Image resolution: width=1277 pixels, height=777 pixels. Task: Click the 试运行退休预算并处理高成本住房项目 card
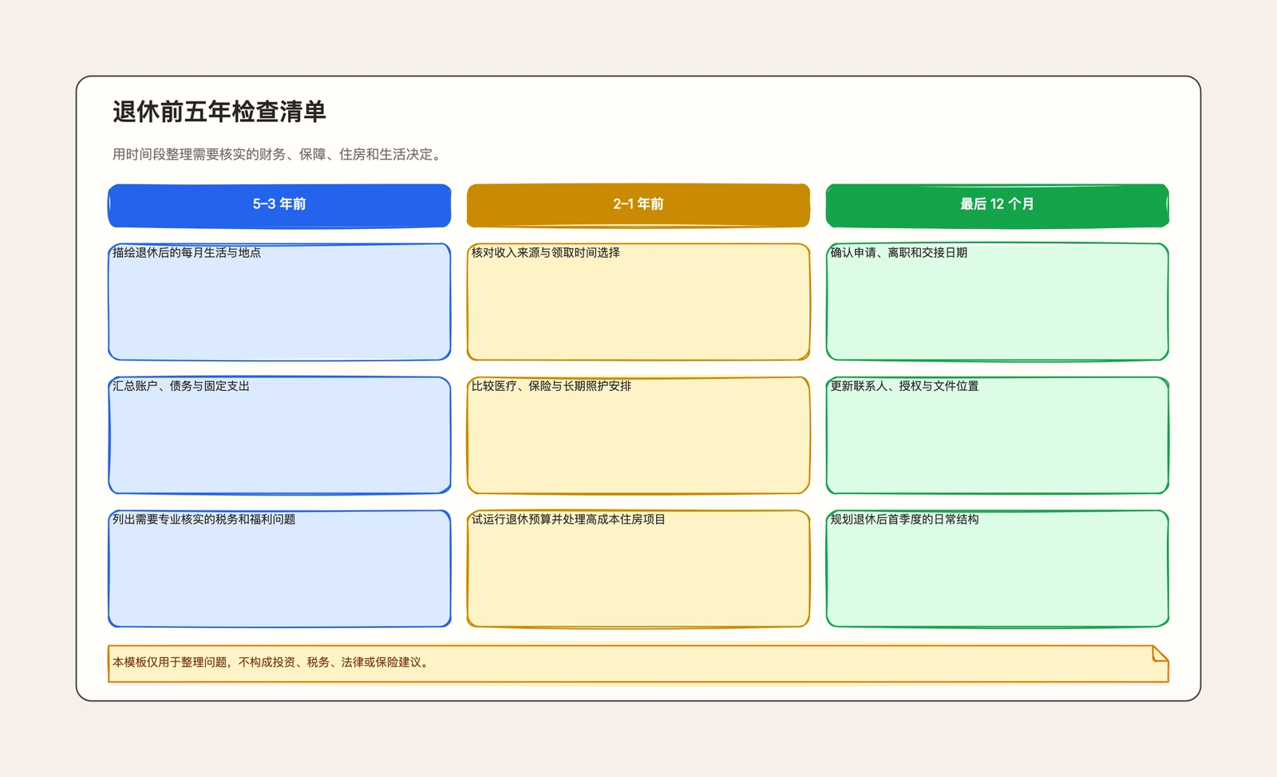point(638,568)
